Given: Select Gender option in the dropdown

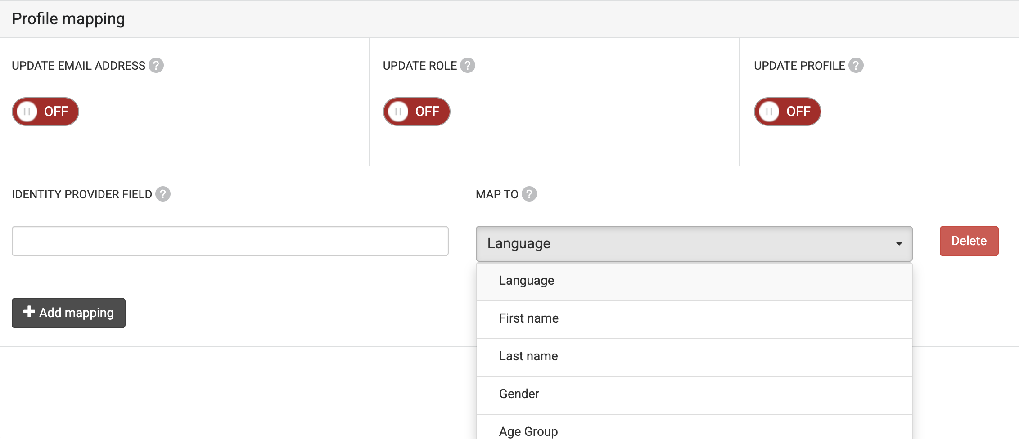Looking at the screenshot, I should point(519,394).
